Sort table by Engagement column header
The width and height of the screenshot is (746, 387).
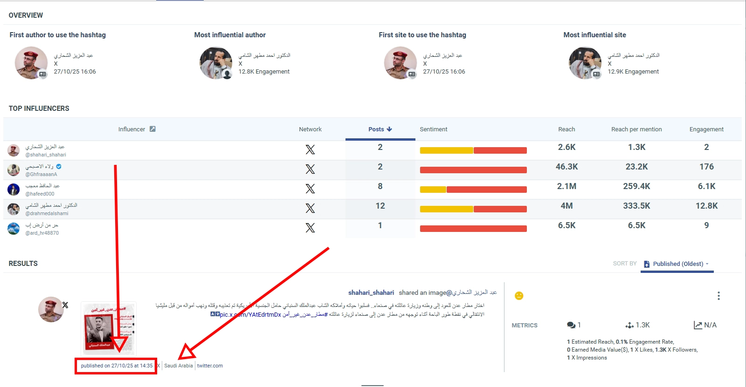click(x=706, y=129)
